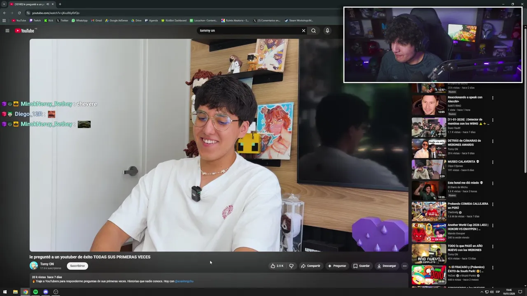527x296 pixels.
Task: Open options for 'DETRÁS de CÁMARAS' video
Action: click(x=492, y=141)
